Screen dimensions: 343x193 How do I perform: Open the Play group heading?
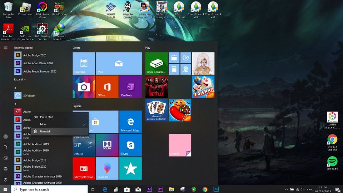coord(148,48)
